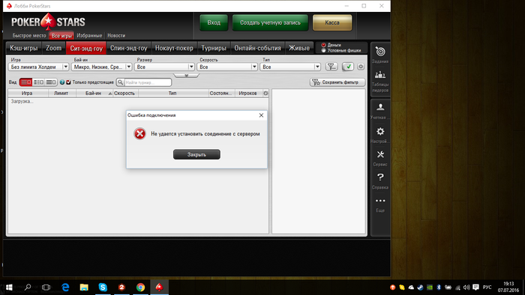
Task: Click the blue help icon beside view buttons
Action: [x=62, y=82]
